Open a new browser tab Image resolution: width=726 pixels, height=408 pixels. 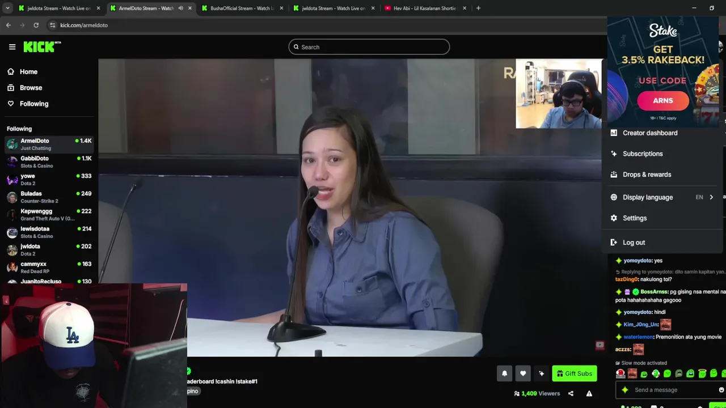point(478,8)
